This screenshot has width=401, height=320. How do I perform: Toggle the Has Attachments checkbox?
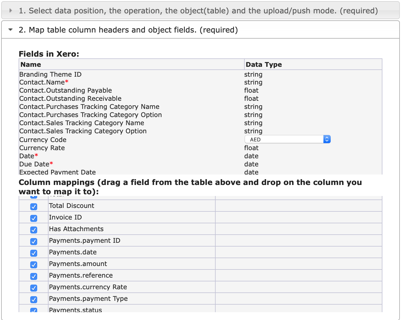pos(34,230)
